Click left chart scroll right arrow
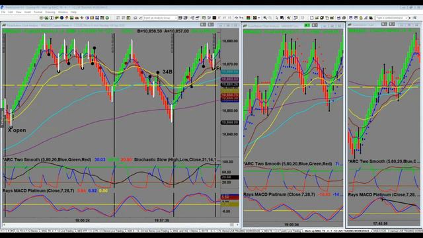The width and height of the screenshot is (423, 238). (237, 225)
